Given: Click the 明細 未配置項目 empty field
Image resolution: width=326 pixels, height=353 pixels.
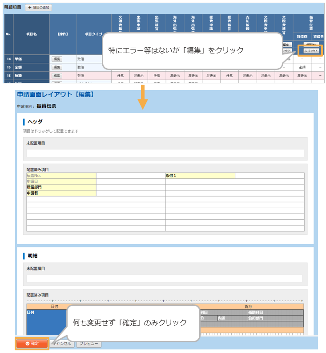Looking at the screenshot, I should pos(164,279).
